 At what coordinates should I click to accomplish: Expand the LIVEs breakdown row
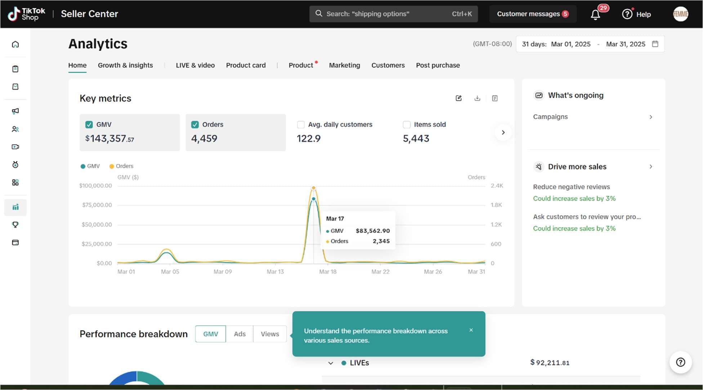pos(331,363)
